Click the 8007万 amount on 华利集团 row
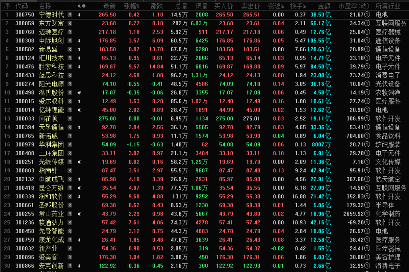 point(322,145)
